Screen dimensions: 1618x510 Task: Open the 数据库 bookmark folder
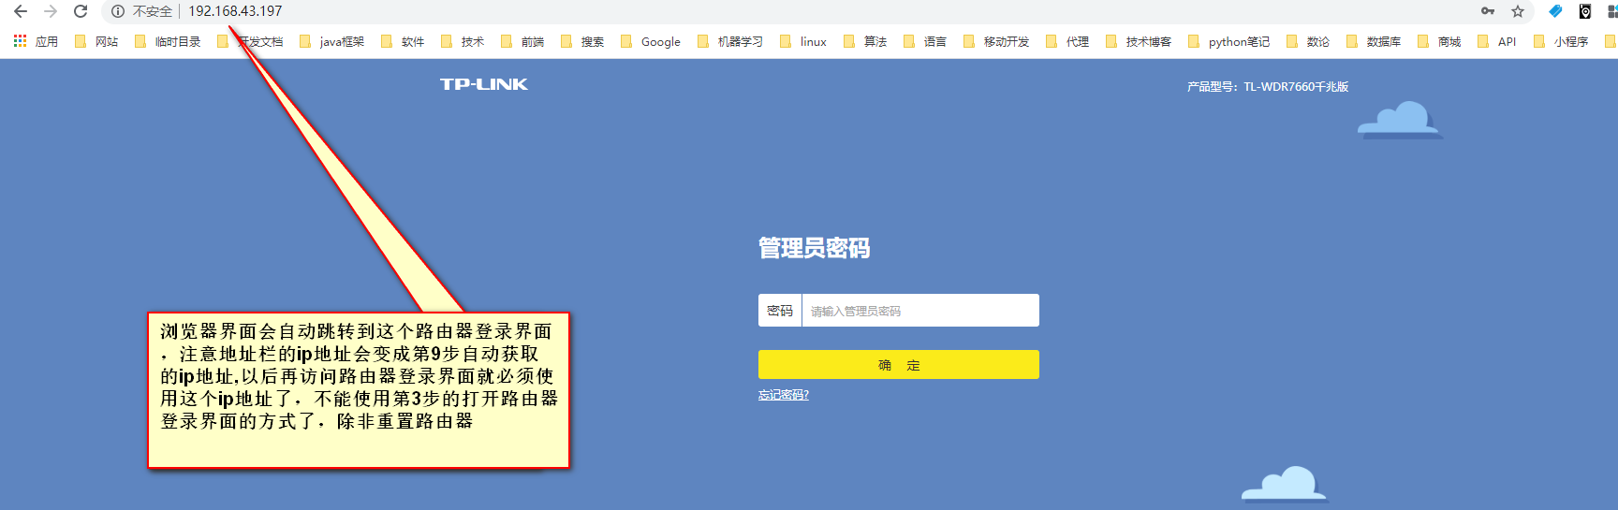pyautogui.click(x=1374, y=41)
